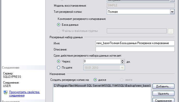Image resolution: width=179 pixels, height=102 pixels.
Task: Click into the 'Имя' backup name field
Action: point(135,43)
